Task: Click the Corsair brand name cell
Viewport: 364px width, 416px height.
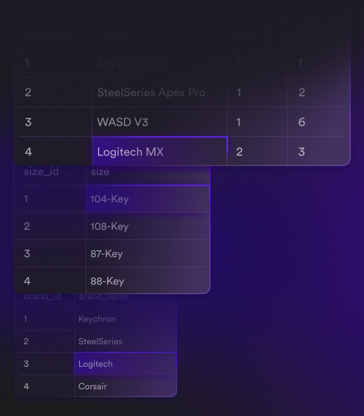Action: pos(126,386)
